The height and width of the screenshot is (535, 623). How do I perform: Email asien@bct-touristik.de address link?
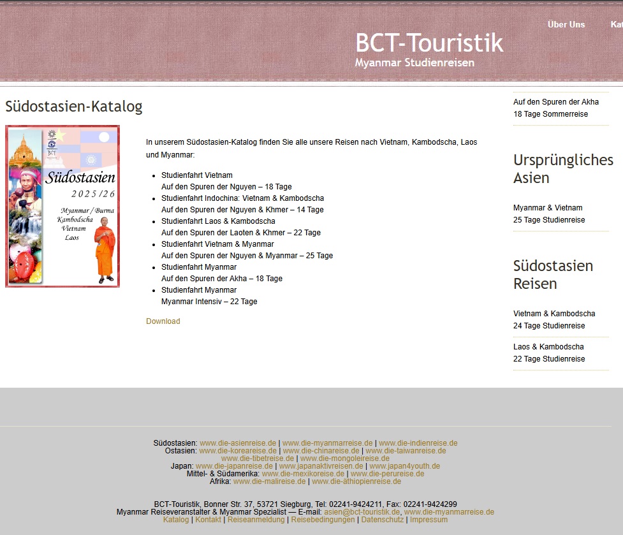[x=362, y=512]
